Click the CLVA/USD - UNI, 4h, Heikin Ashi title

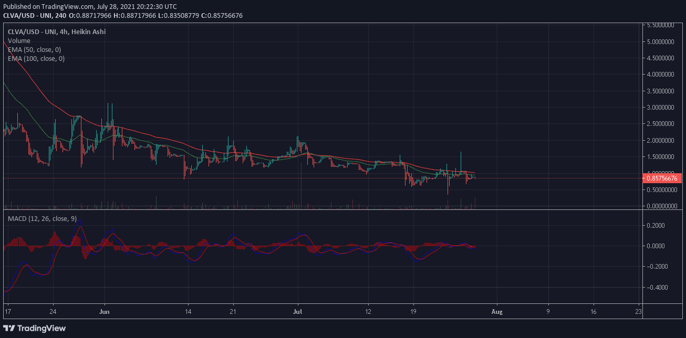point(57,31)
